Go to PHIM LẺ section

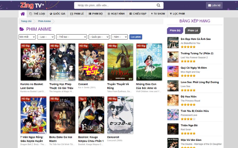coord(77,14)
